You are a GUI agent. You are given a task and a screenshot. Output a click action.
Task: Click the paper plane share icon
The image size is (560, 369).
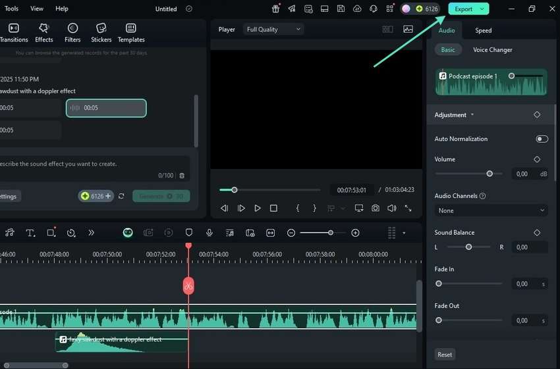[x=292, y=9]
